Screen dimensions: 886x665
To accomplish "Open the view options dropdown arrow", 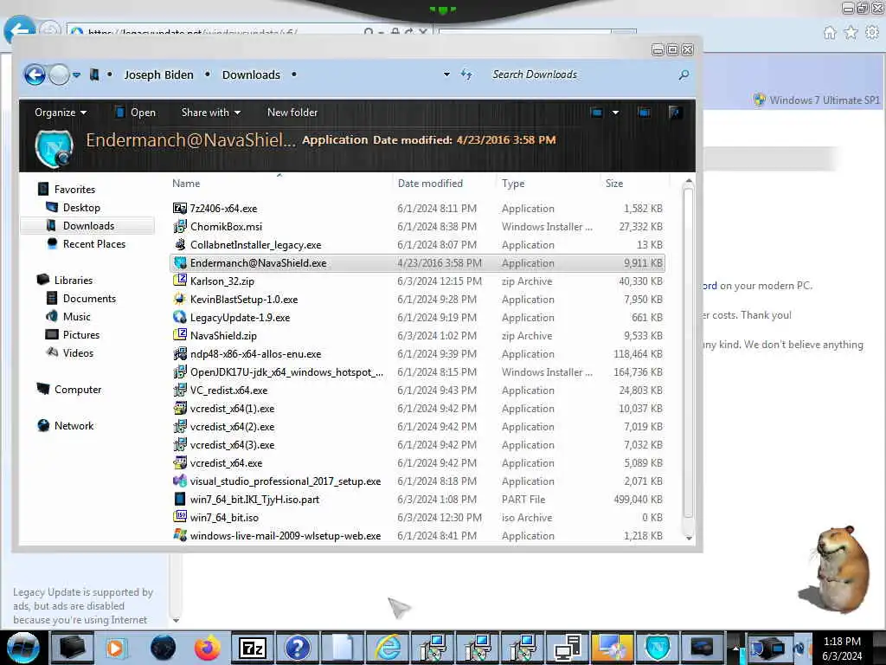I will [x=615, y=112].
